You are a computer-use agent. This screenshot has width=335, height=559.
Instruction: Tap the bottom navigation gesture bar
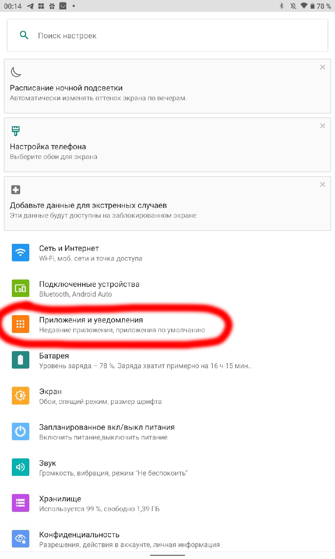[x=167, y=555]
